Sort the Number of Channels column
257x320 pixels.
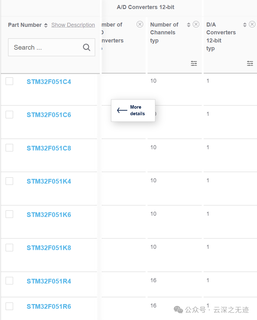[x=188, y=25]
